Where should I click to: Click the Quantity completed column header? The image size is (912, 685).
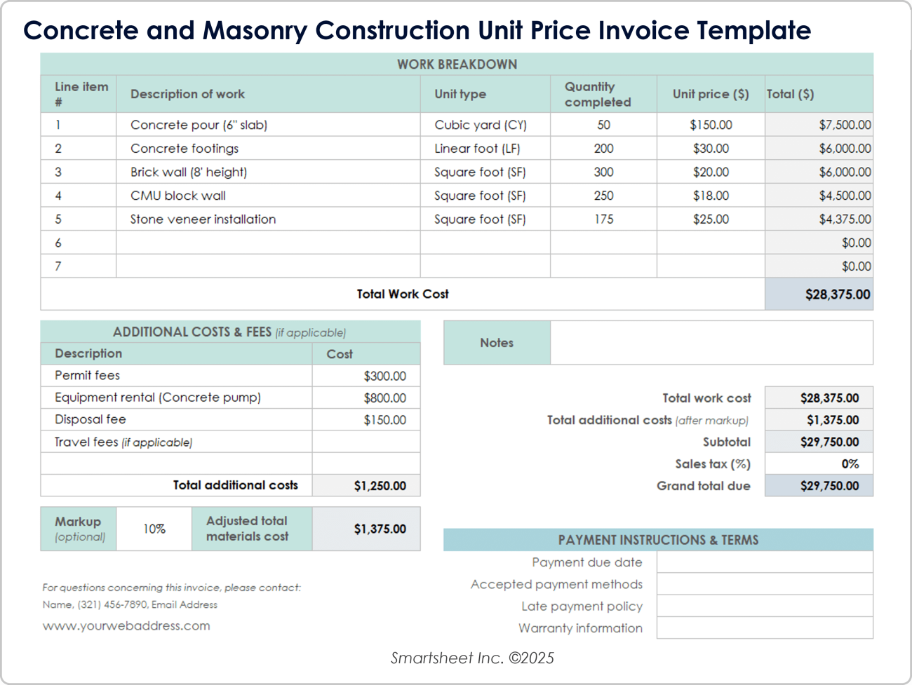[602, 93]
